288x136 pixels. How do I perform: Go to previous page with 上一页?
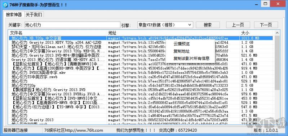click(238, 25)
